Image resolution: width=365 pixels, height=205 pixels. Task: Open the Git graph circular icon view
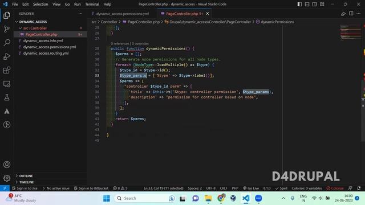tap(7, 125)
